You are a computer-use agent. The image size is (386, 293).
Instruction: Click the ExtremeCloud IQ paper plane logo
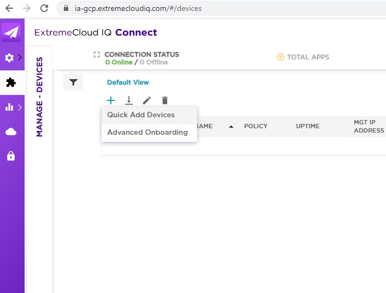(11, 33)
